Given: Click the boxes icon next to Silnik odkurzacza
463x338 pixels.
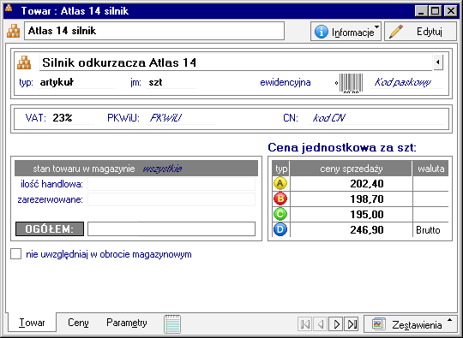Looking at the screenshot, I should (24, 62).
